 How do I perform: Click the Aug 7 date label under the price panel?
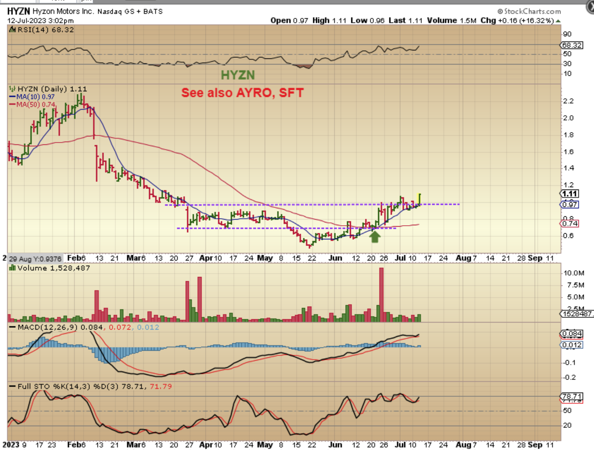pyautogui.click(x=466, y=258)
